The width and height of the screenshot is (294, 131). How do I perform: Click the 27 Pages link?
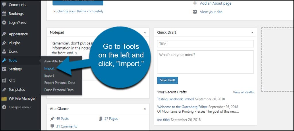111,119
